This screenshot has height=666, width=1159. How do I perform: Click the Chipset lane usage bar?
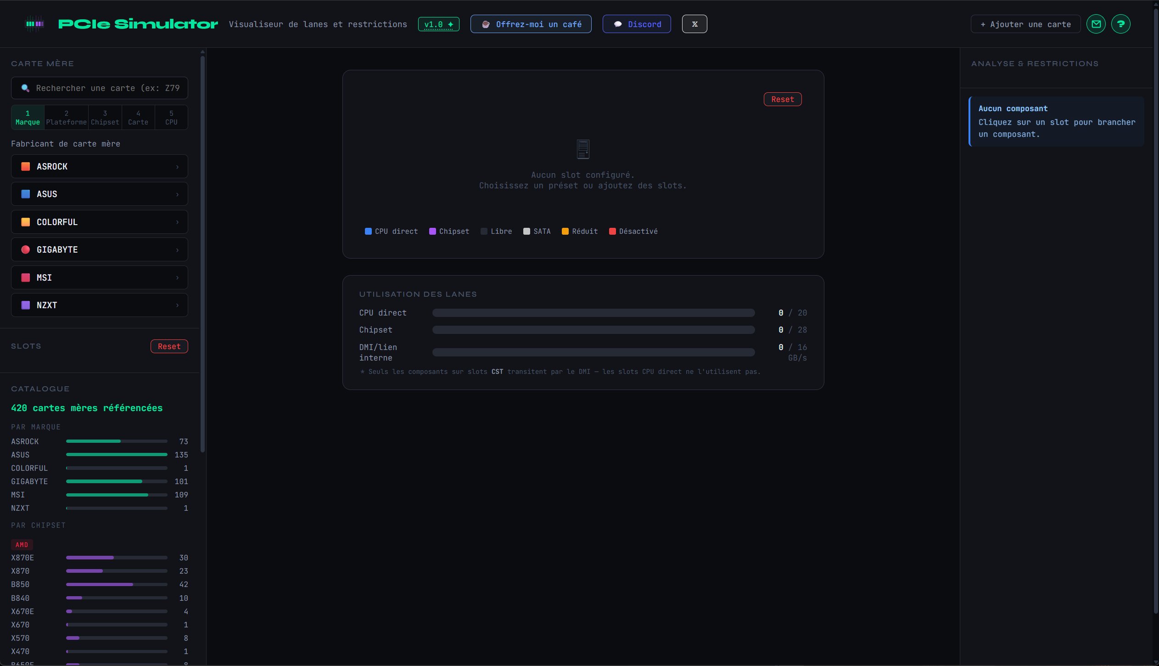point(593,330)
